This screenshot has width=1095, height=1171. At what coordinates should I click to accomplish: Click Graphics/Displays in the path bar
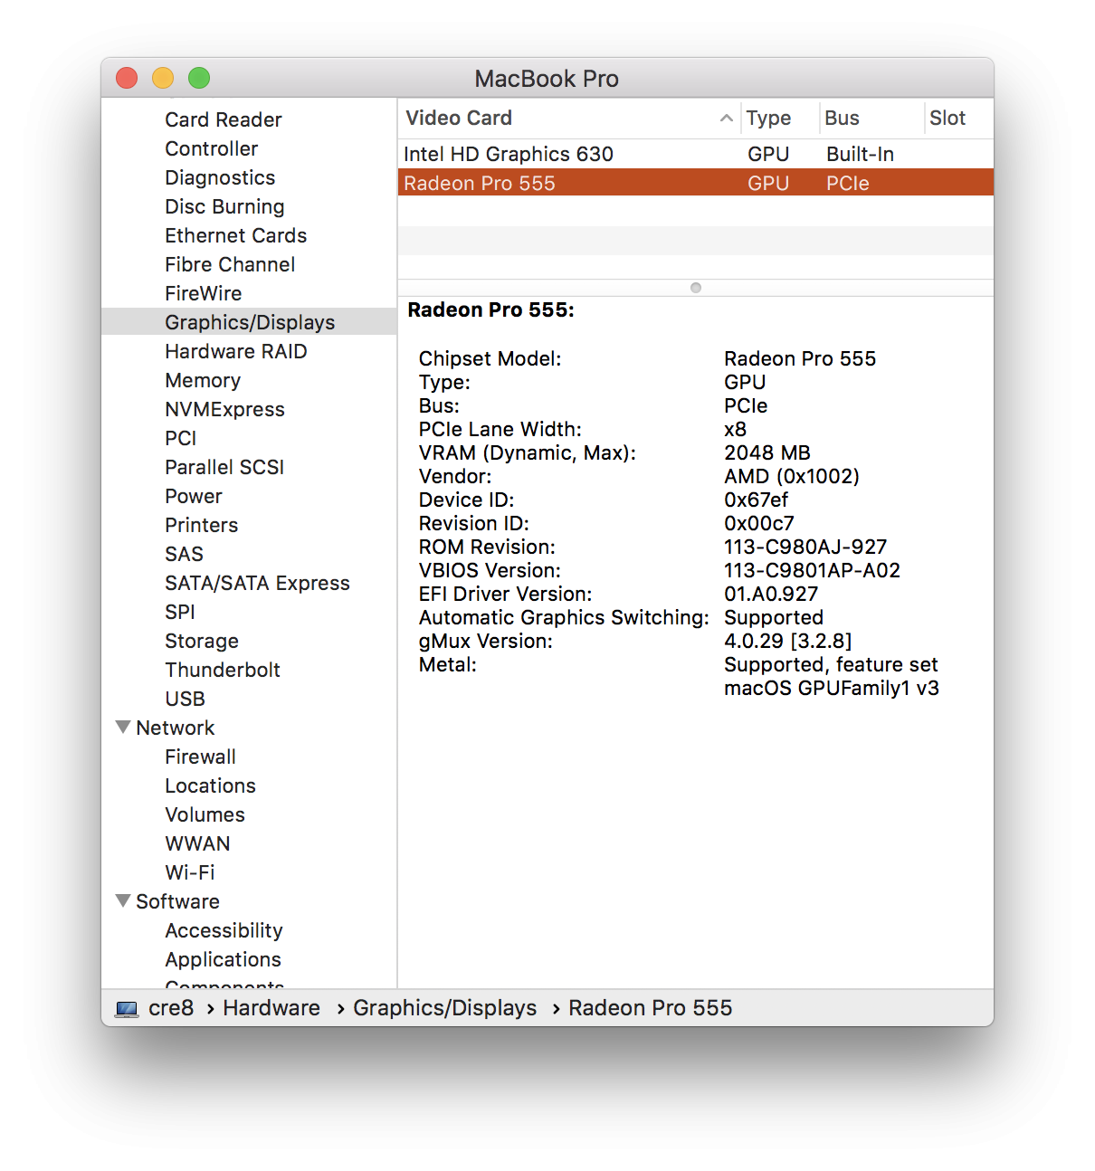(444, 1008)
